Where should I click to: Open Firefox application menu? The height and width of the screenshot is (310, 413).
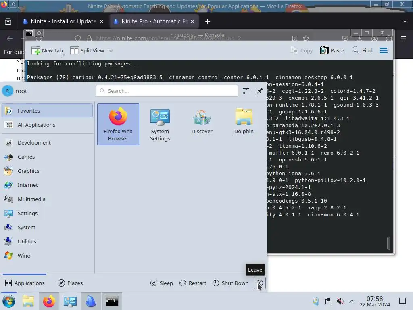click(403, 38)
